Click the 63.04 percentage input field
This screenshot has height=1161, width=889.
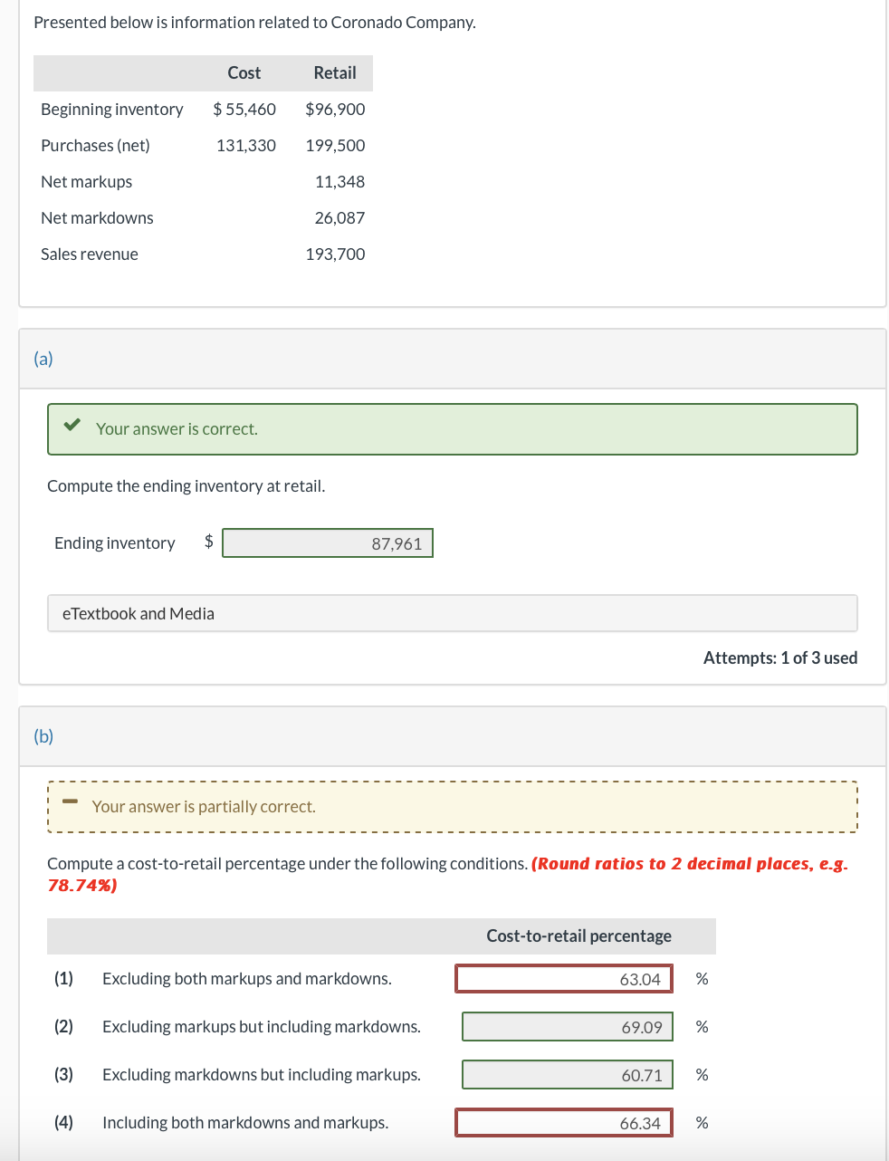click(564, 979)
